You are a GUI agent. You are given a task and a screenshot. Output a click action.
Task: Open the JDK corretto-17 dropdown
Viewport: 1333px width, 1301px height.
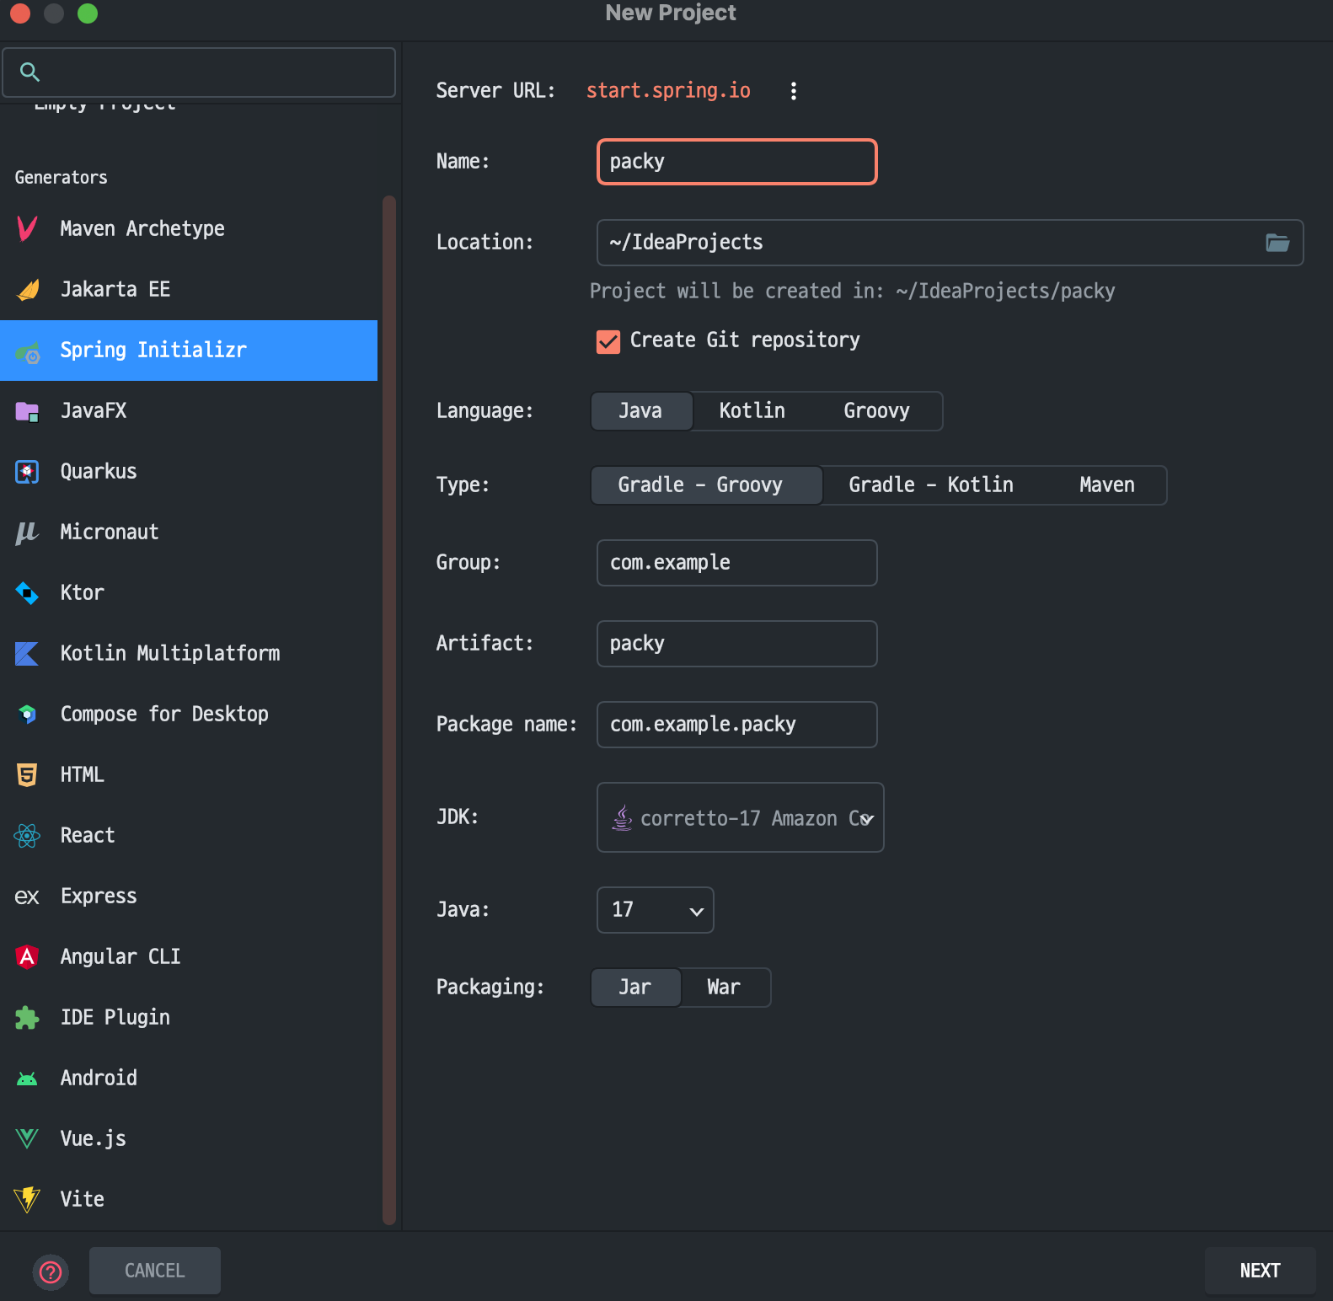point(740,817)
